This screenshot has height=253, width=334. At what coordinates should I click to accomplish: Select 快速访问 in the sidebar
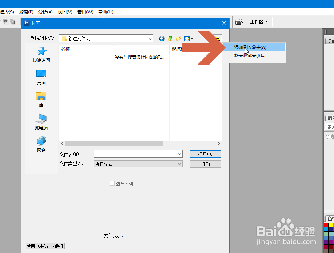coord(41,55)
